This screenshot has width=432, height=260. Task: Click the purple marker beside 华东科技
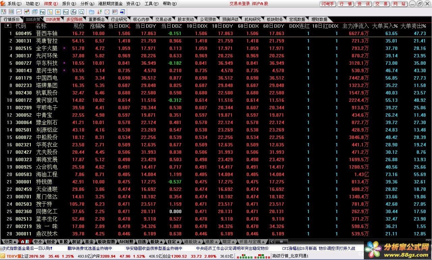click(64, 63)
